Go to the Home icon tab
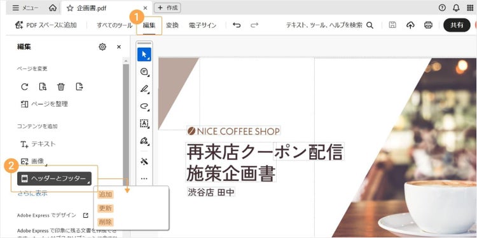Screen dimensions: 477x238 click(x=53, y=8)
